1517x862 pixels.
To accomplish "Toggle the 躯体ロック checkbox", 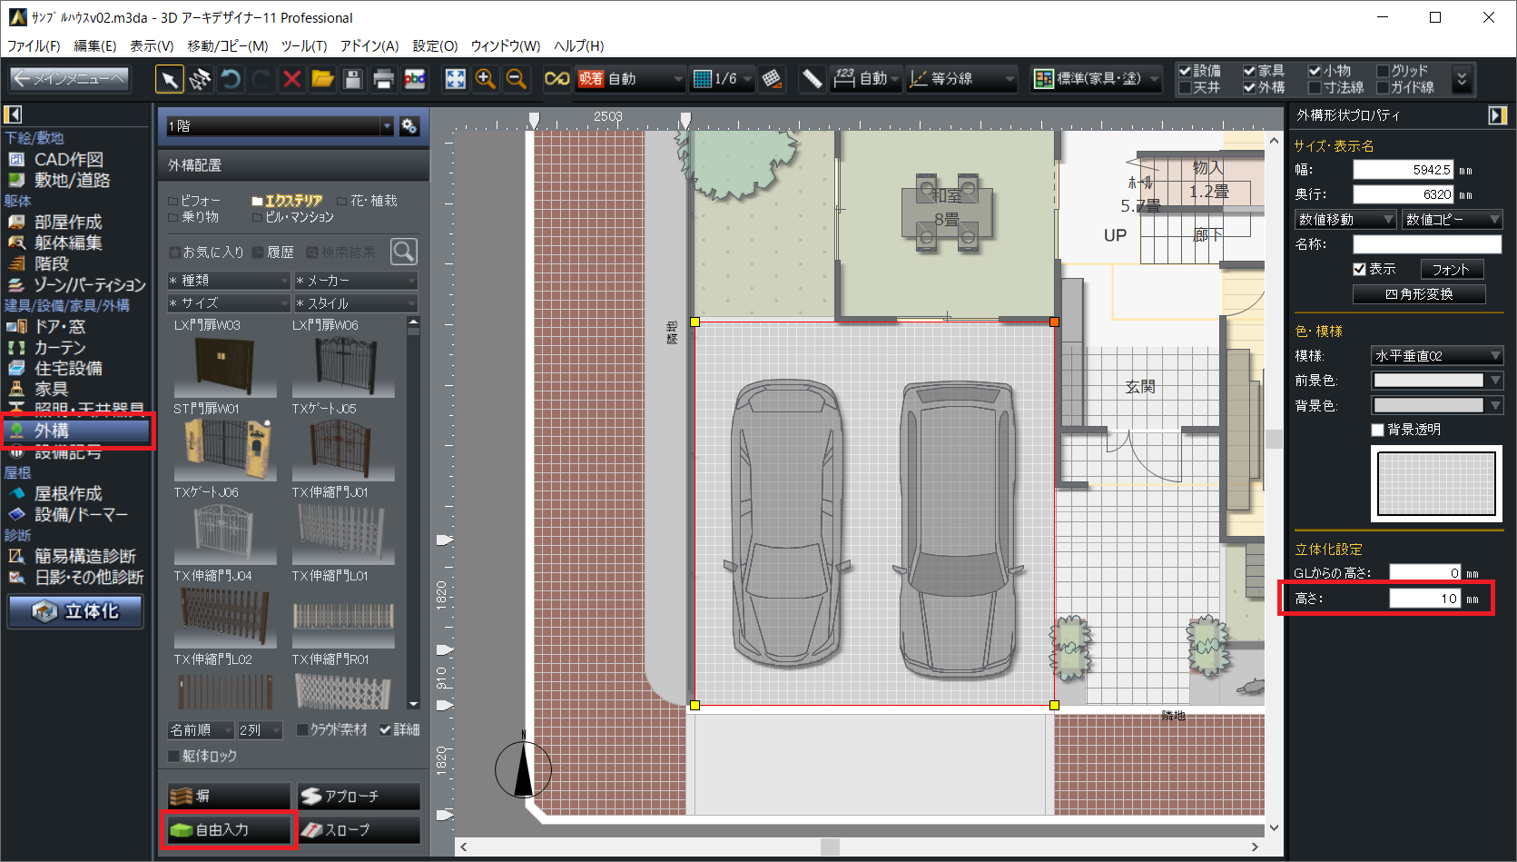I will 174,756.
